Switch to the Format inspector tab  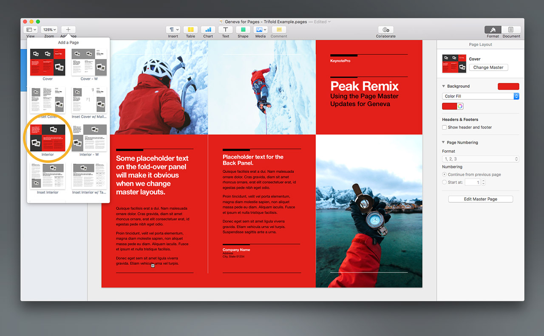click(493, 30)
